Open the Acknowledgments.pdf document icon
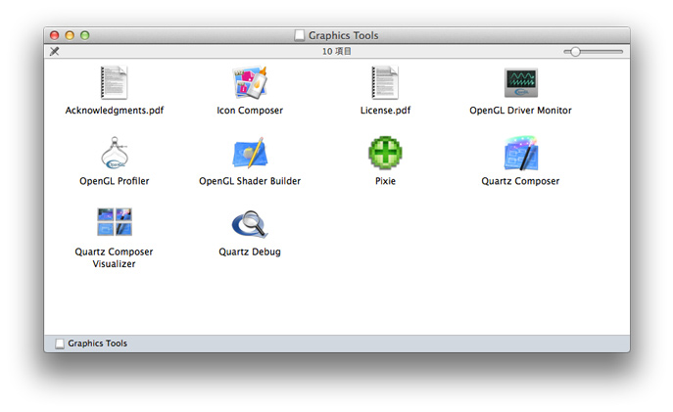Image resolution: width=673 pixels, height=412 pixels. point(114,82)
